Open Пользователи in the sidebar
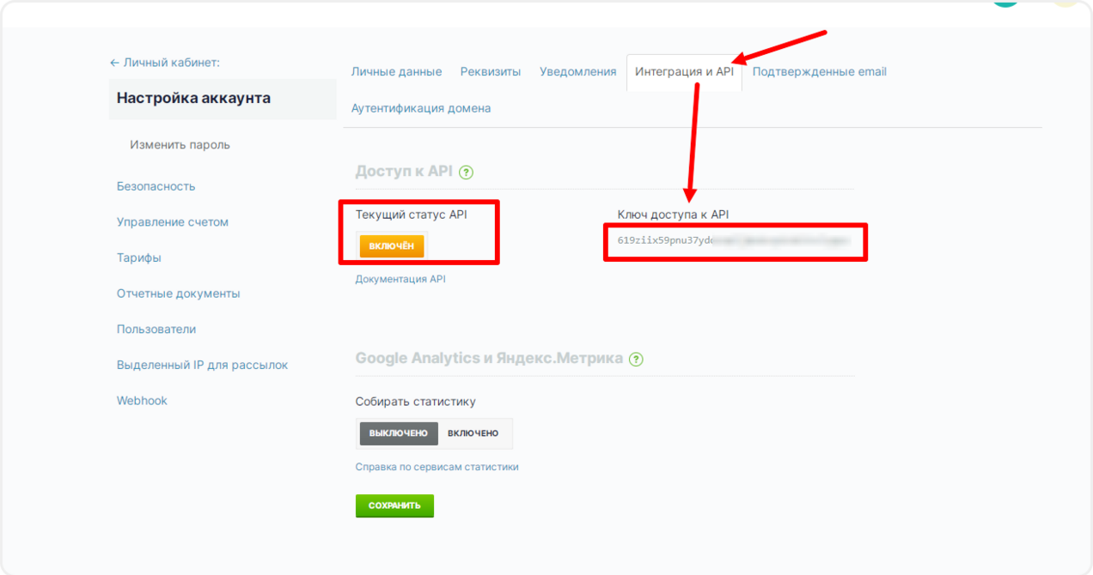 tap(156, 330)
